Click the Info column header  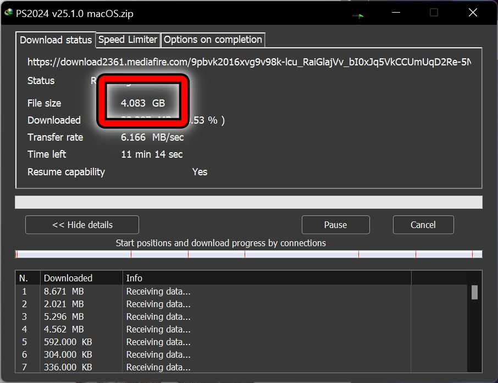[267, 278]
